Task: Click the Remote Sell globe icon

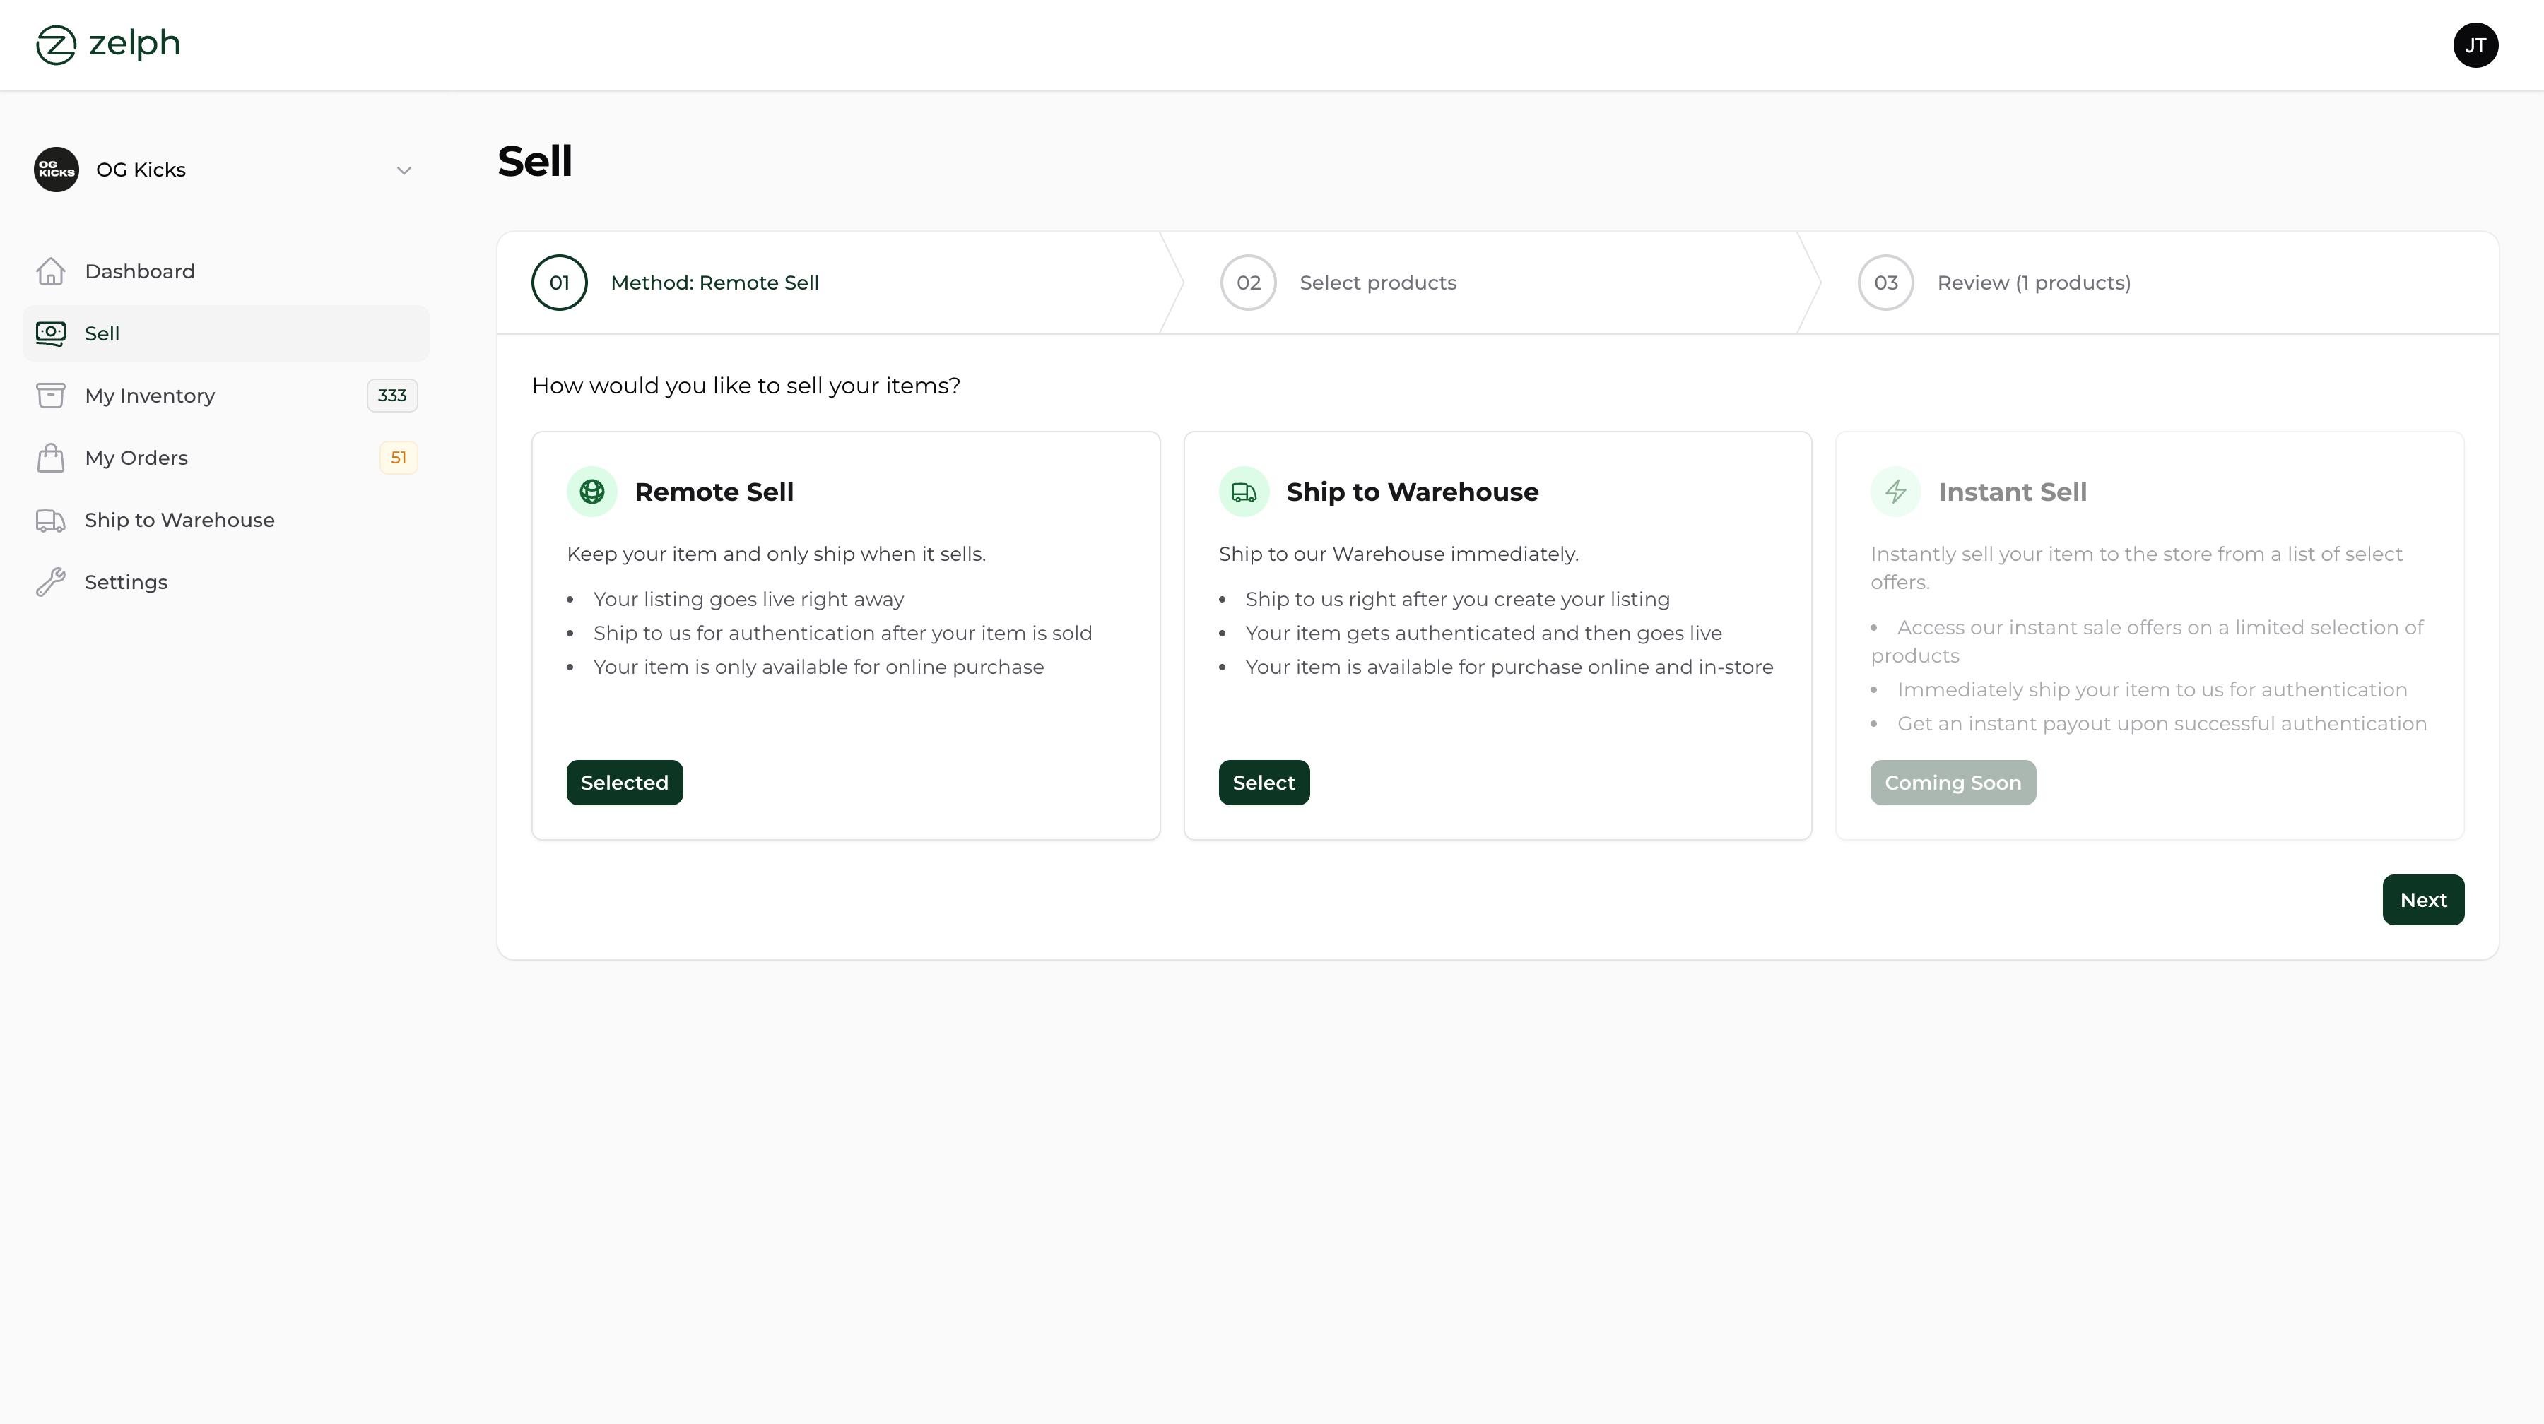Action: [591, 492]
